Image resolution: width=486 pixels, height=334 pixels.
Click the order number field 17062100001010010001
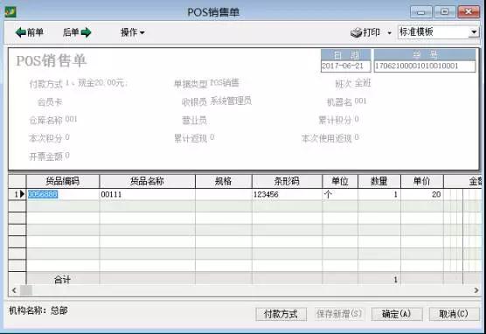click(x=425, y=66)
